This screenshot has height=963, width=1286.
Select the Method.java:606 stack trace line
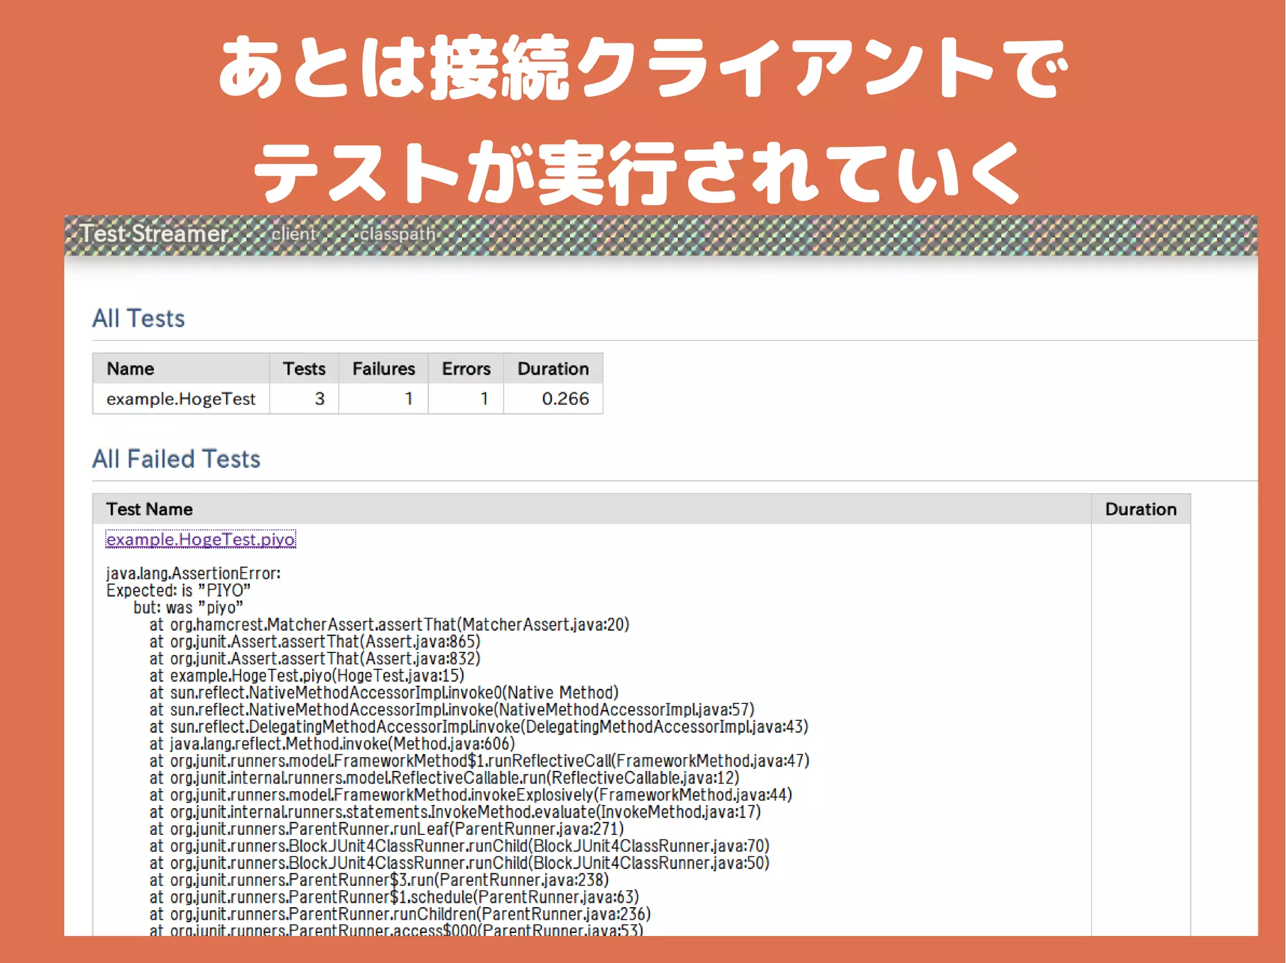332,744
